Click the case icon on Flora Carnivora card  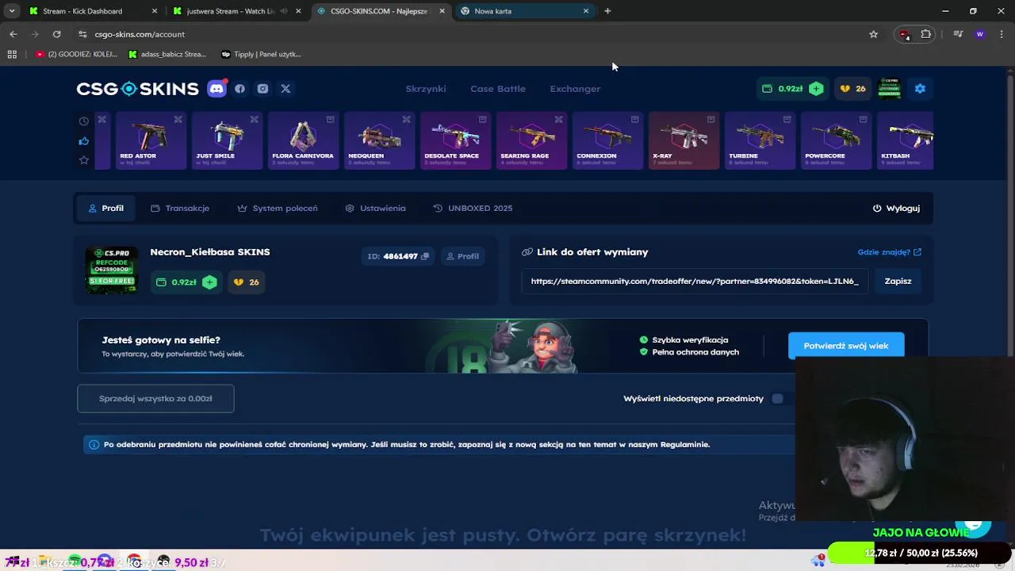(330, 120)
